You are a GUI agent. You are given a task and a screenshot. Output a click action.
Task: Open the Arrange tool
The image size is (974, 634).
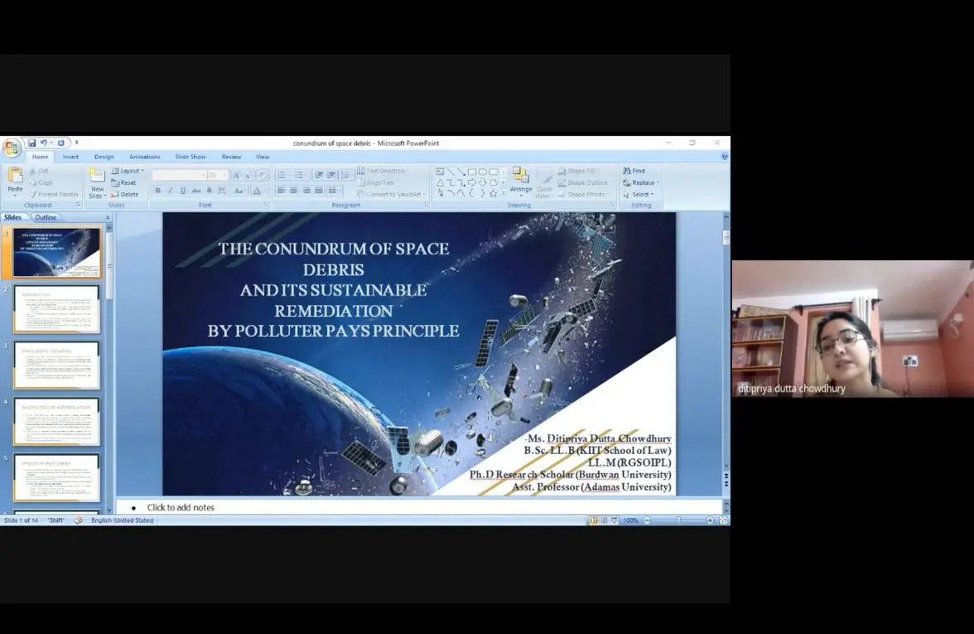pos(520,179)
